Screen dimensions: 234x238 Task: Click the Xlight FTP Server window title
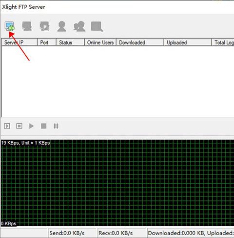tap(23, 7)
